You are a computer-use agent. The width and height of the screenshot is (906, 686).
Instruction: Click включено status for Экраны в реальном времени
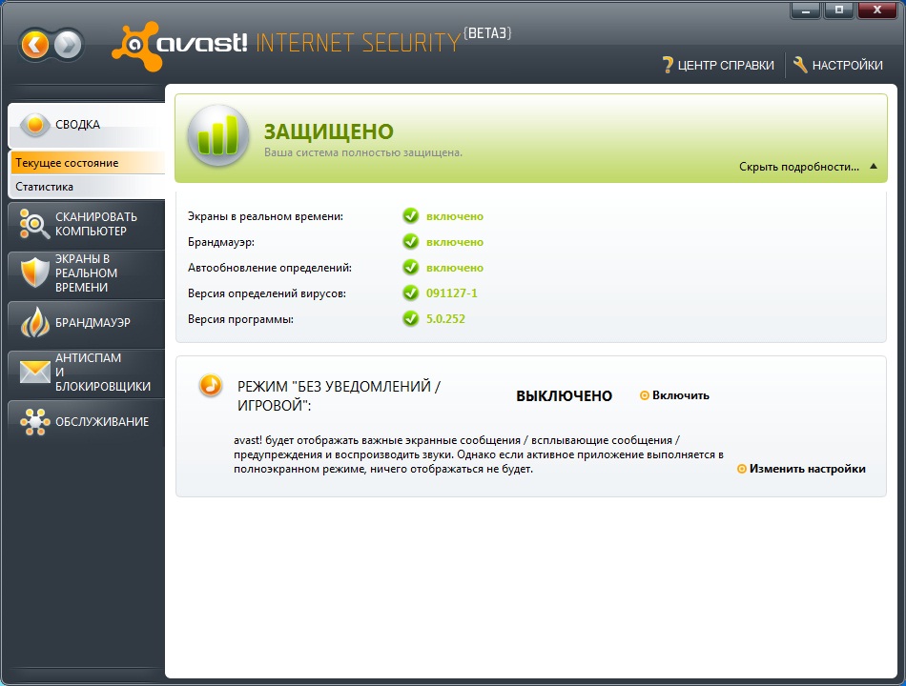(x=455, y=216)
